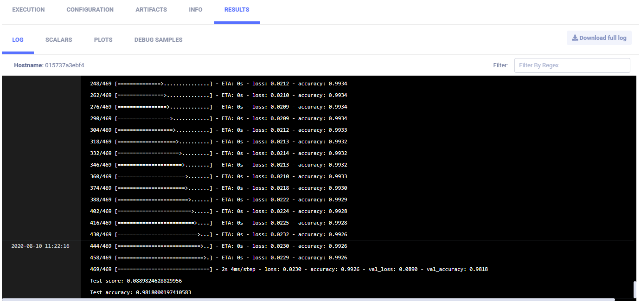Viewport: 641px width, 303px height.
Task: Click the Test accuracy log line
Action: tap(141, 292)
